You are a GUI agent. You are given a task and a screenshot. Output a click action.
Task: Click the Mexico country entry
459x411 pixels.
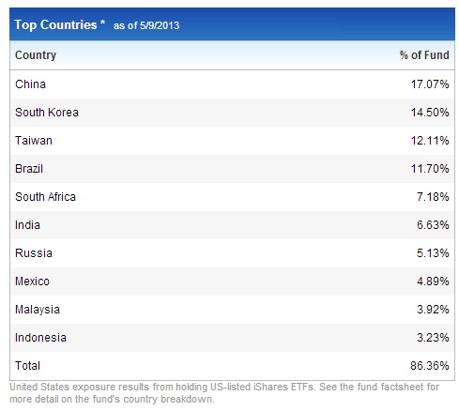point(32,282)
